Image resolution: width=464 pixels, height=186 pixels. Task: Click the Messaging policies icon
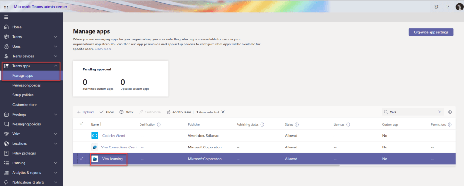(x=6, y=124)
